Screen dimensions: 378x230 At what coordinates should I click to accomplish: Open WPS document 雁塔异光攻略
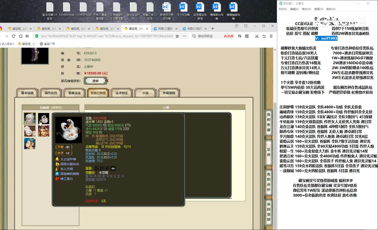coord(216,11)
